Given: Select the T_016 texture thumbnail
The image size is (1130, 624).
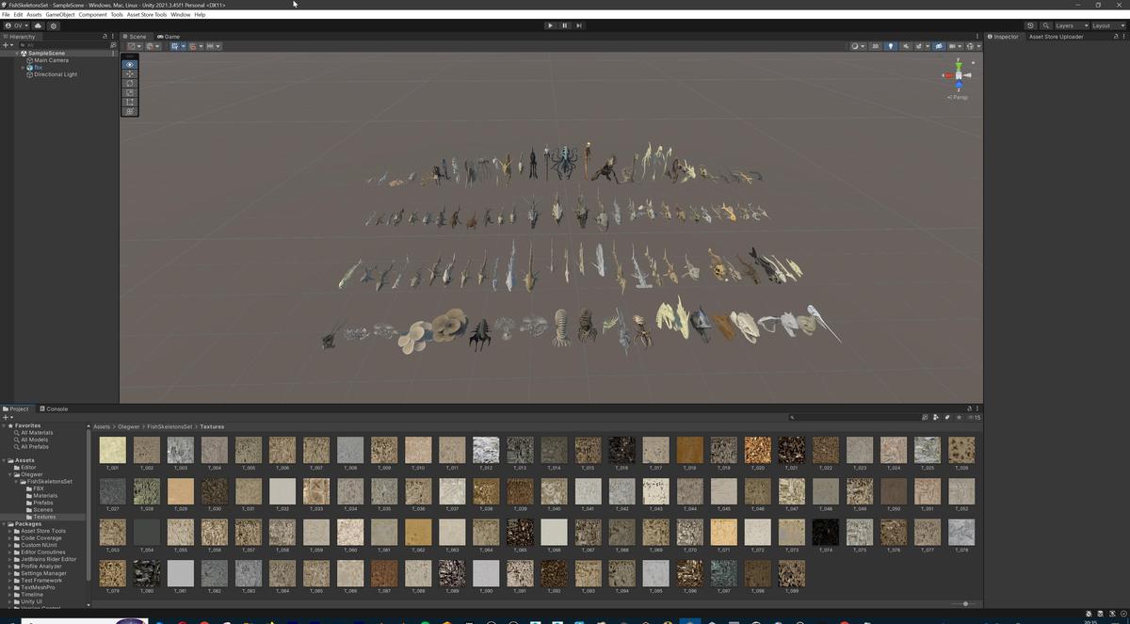Looking at the screenshot, I should pyautogui.click(x=621, y=450).
